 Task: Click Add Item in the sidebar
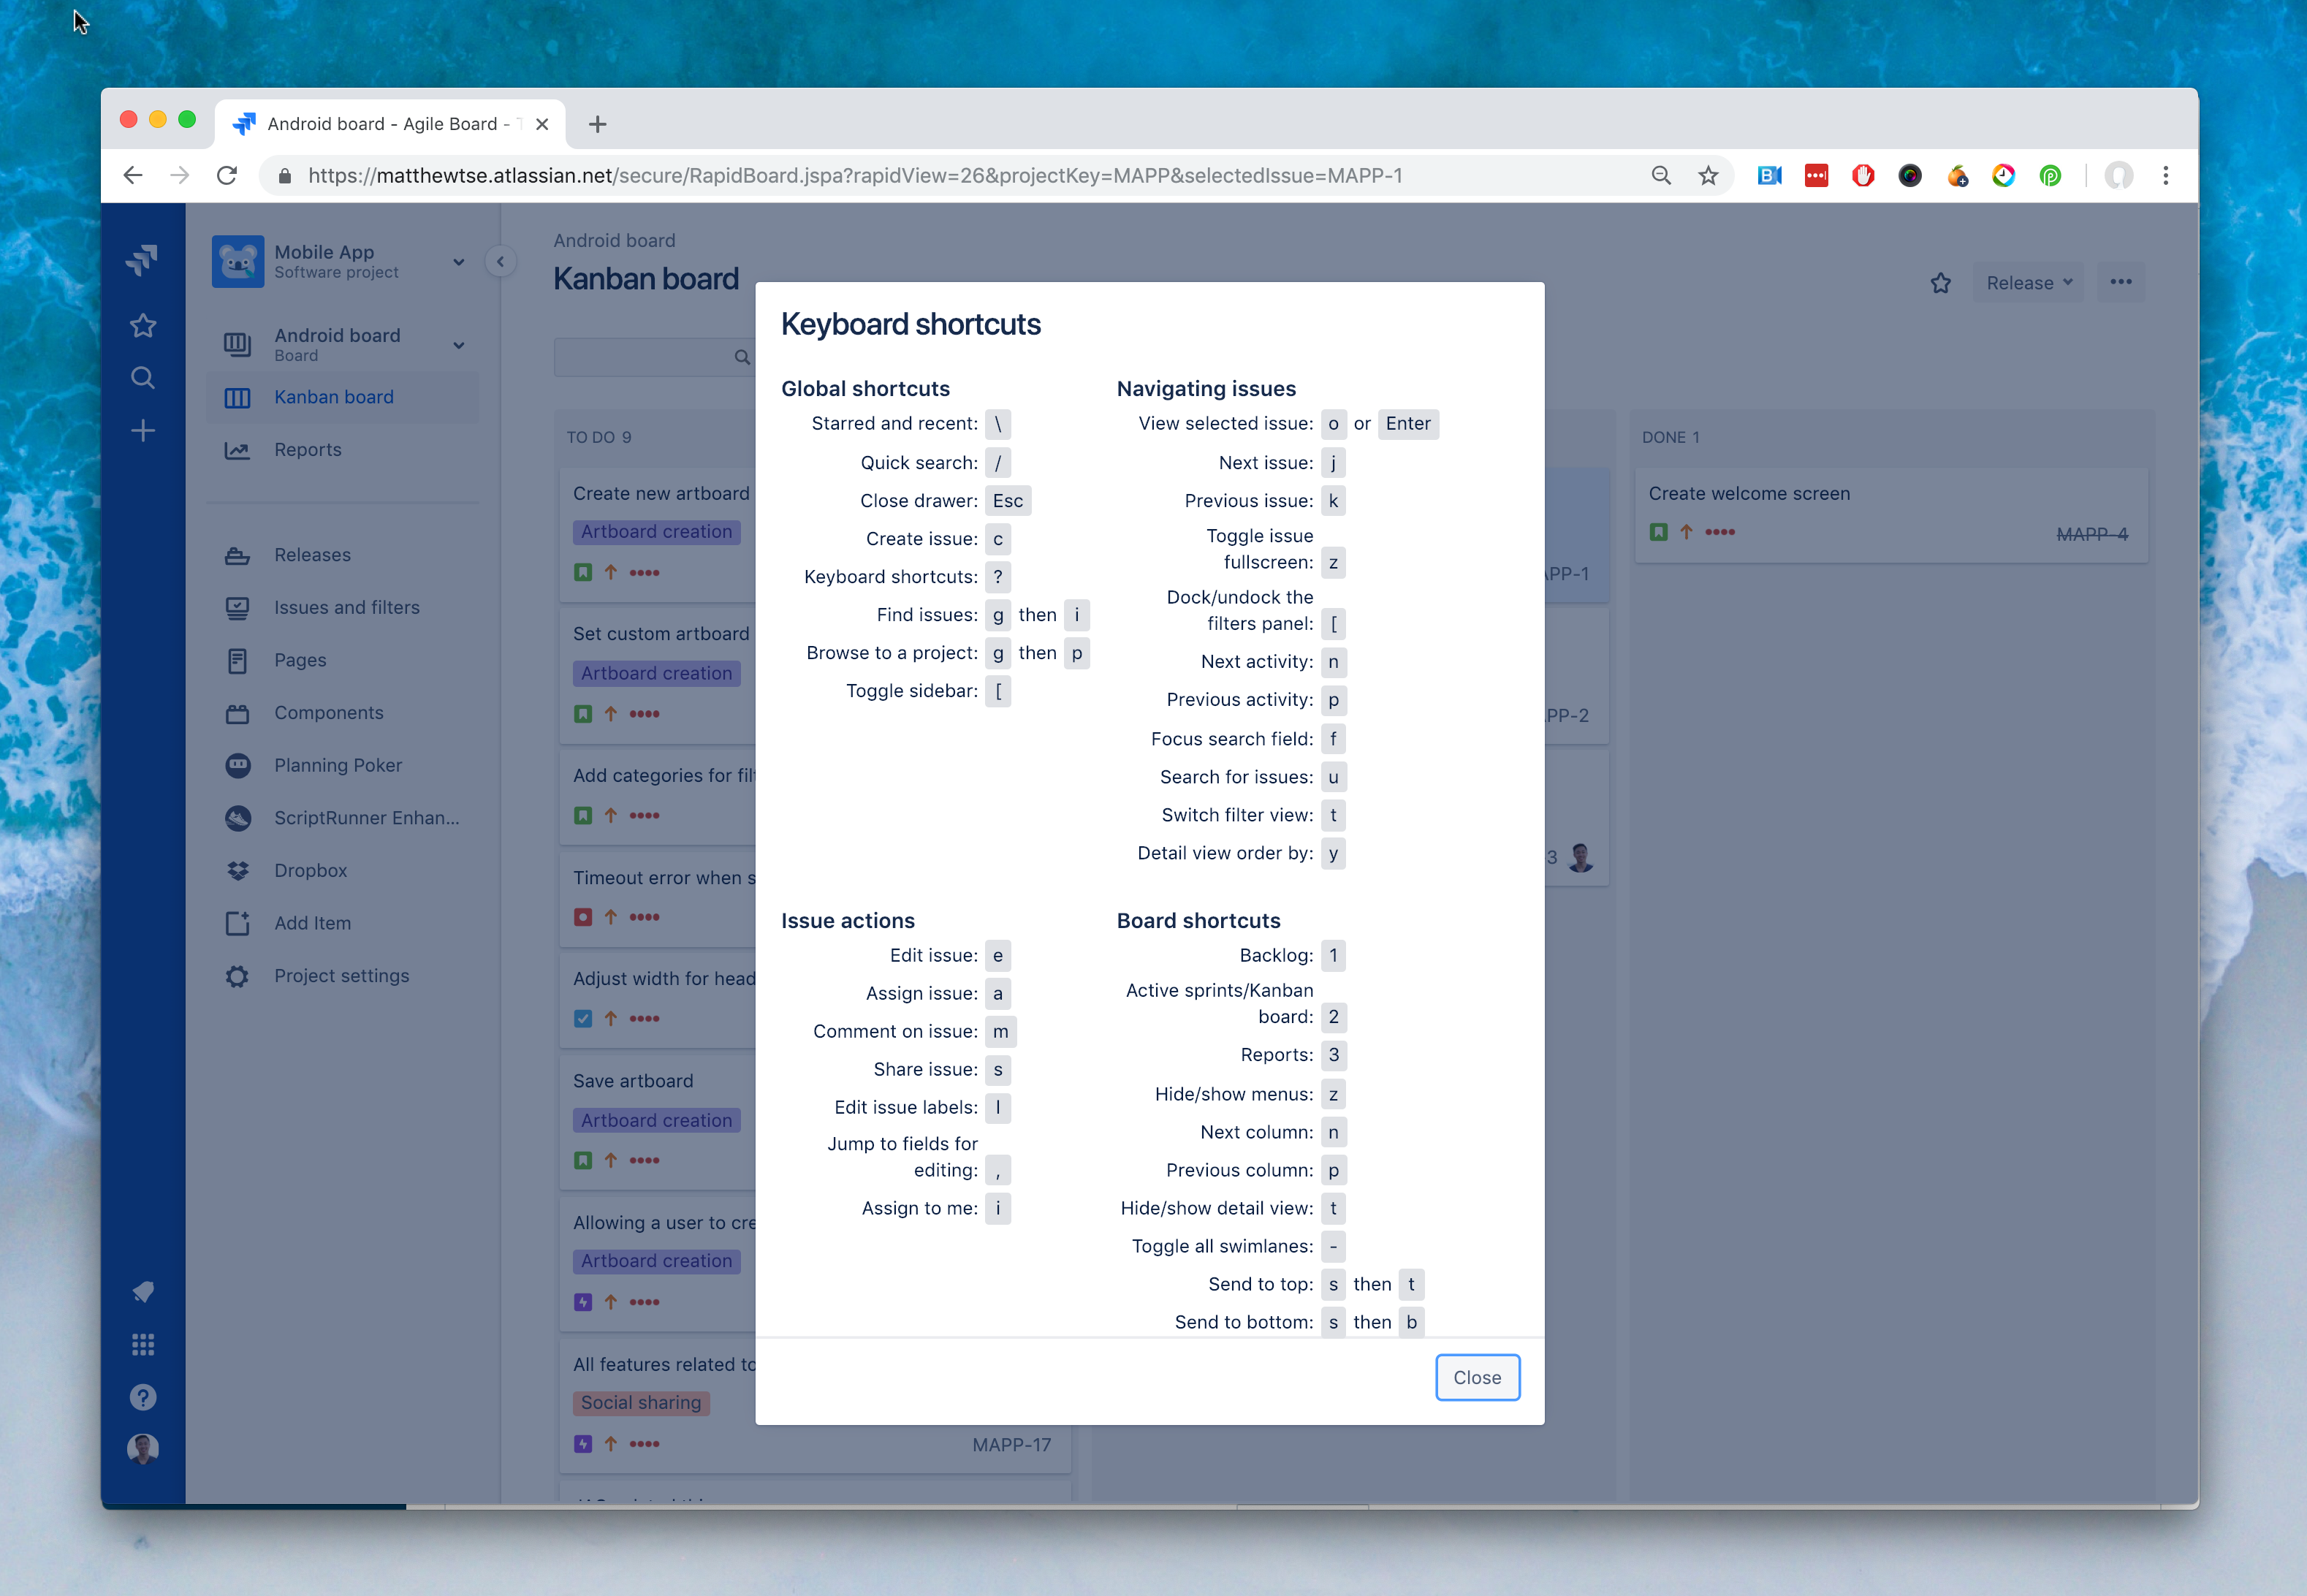(x=342, y=923)
